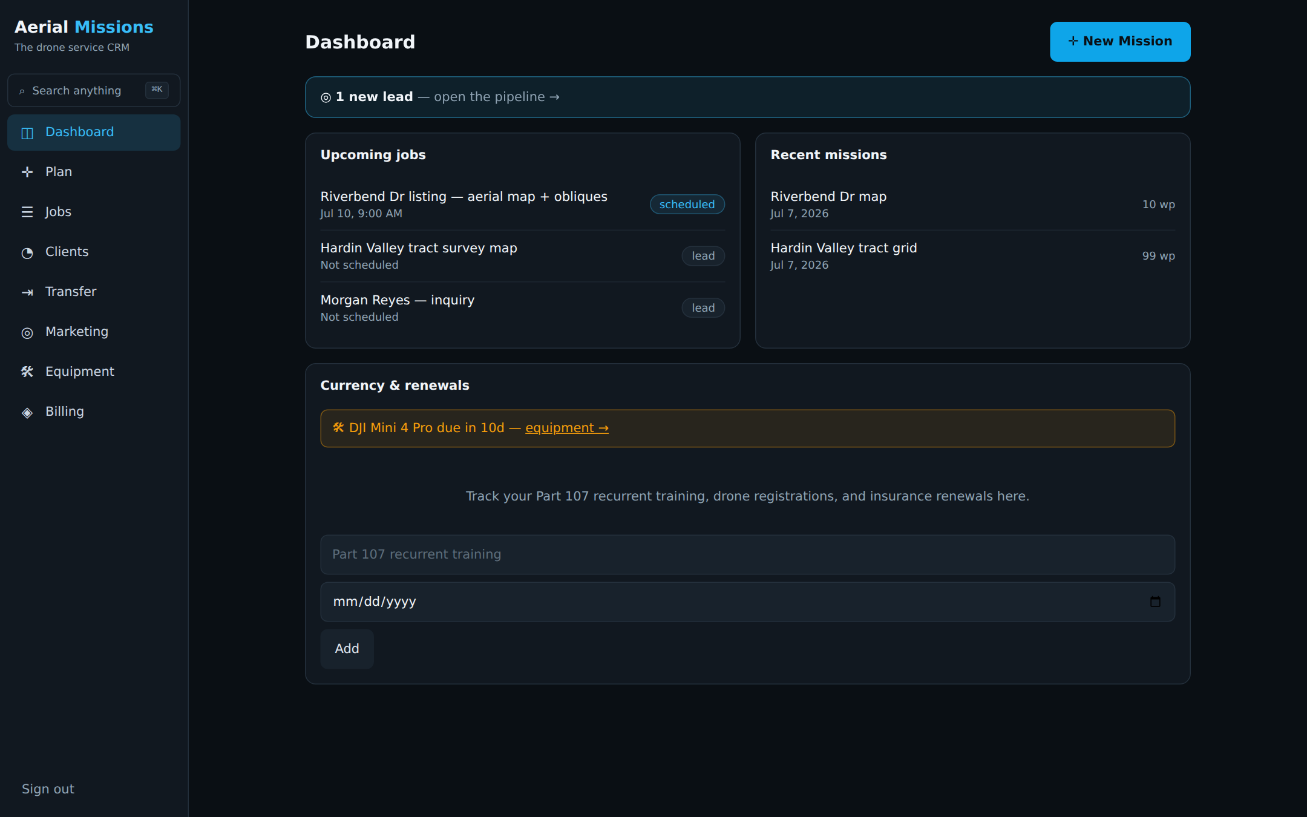
Task: Click the Clients pie icon in sidebar
Action: [x=27, y=252]
